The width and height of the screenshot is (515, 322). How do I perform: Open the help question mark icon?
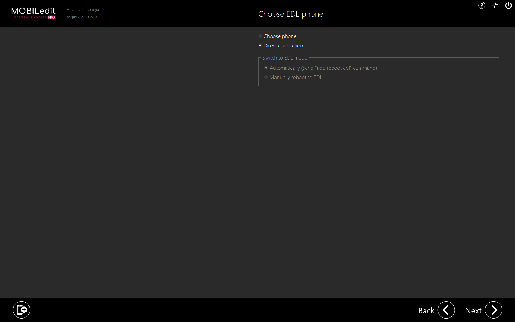[481, 5]
